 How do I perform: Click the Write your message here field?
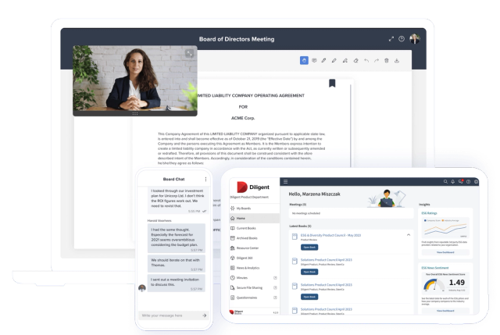coord(170,315)
